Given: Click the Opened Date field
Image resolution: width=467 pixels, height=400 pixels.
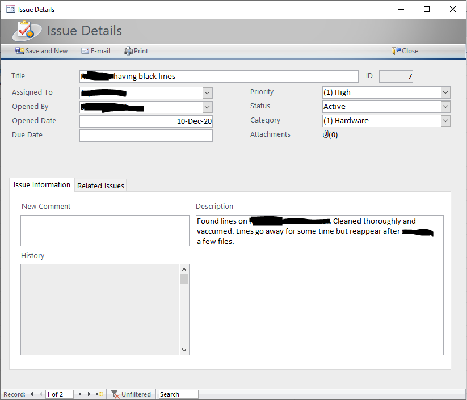Looking at the screenshot, I should [146, 121].
